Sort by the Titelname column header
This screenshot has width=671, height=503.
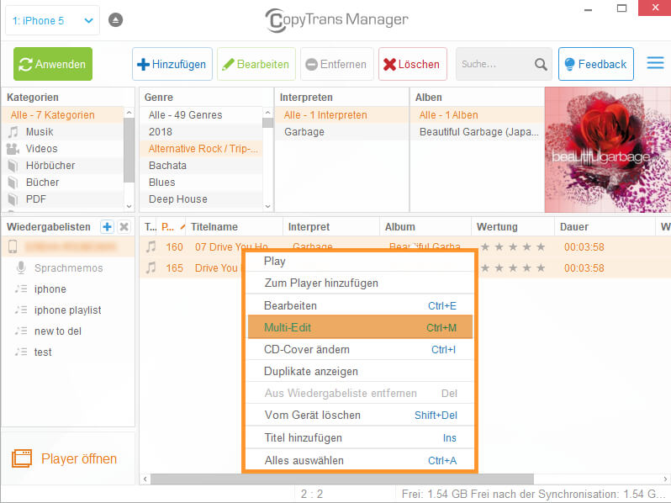point(235,227)
